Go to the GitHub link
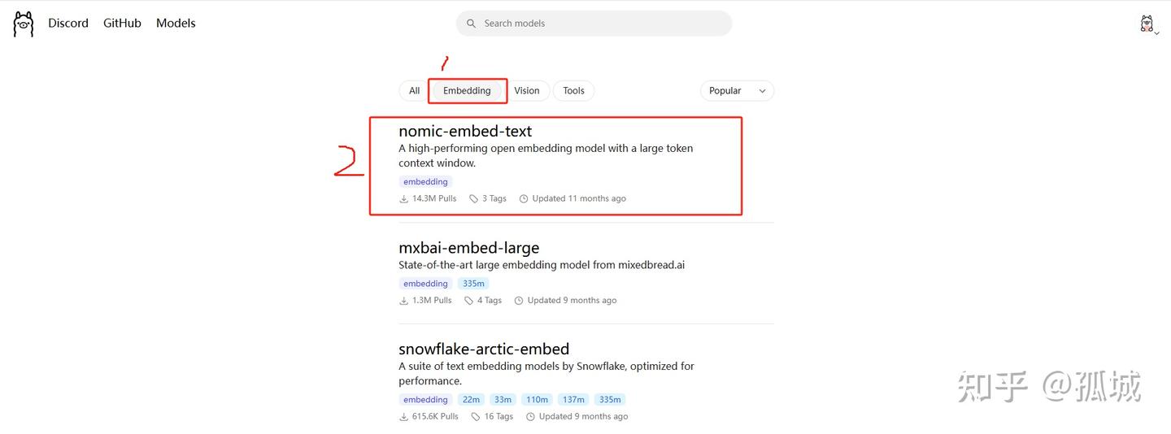 pyautogui.click(x=122, y=24)
